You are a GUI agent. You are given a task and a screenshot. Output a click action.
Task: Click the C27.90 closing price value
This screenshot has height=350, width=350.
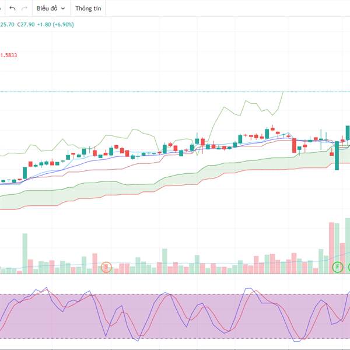point(26,24)
